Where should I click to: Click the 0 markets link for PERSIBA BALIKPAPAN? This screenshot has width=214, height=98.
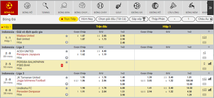pos(204,63)
